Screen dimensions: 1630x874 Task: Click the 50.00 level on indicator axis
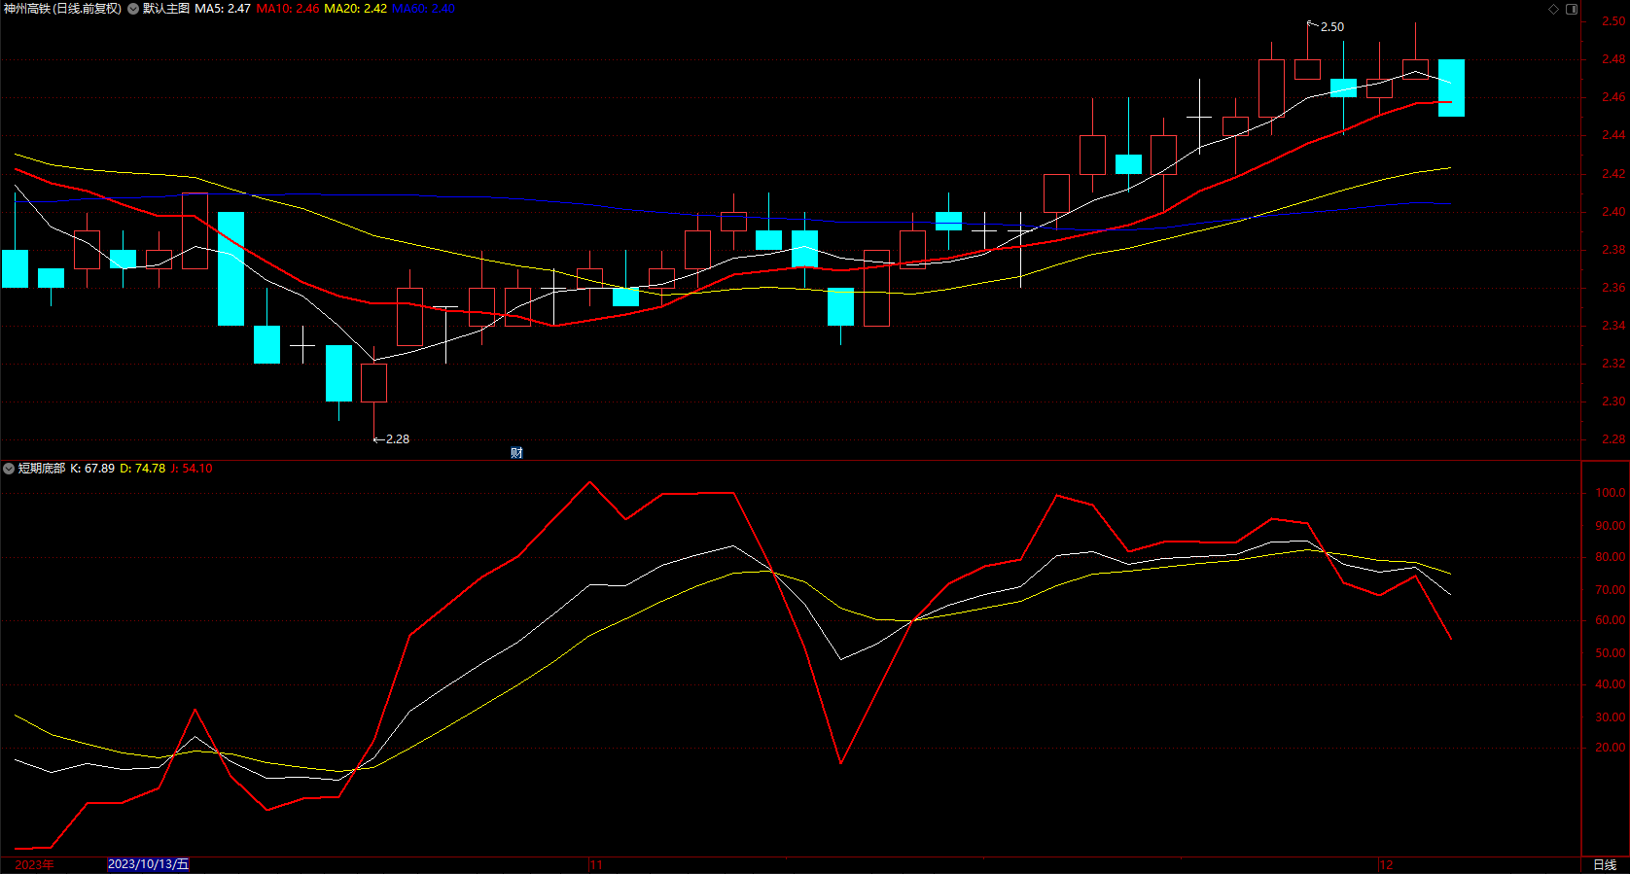[1611, 653]
